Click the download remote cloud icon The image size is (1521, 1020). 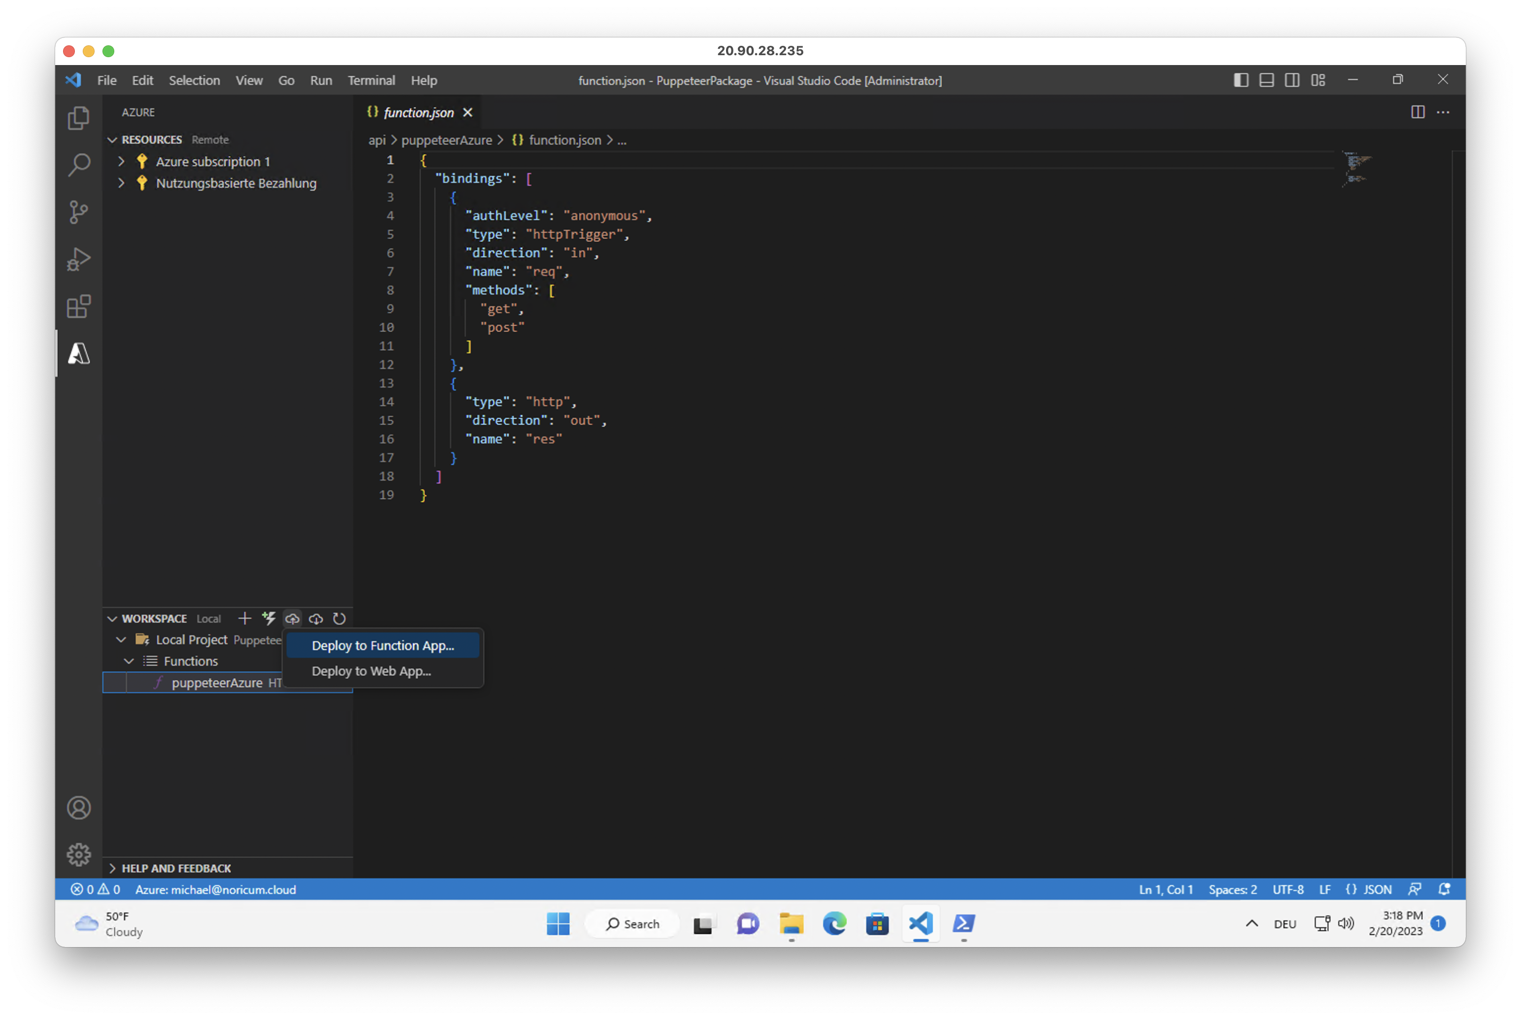pos(316,618)
